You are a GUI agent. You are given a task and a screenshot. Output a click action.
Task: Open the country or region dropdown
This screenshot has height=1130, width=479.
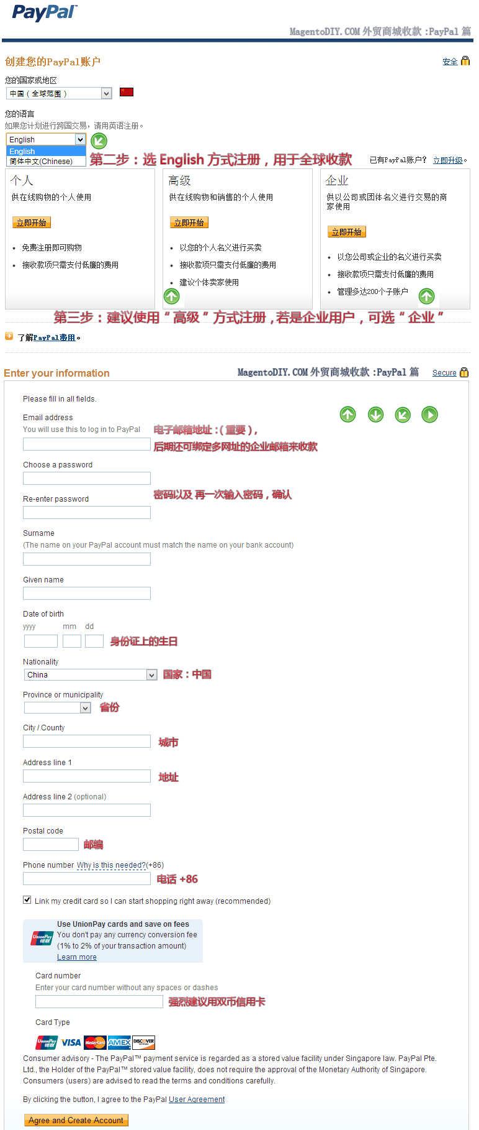[x=59, y=93]
